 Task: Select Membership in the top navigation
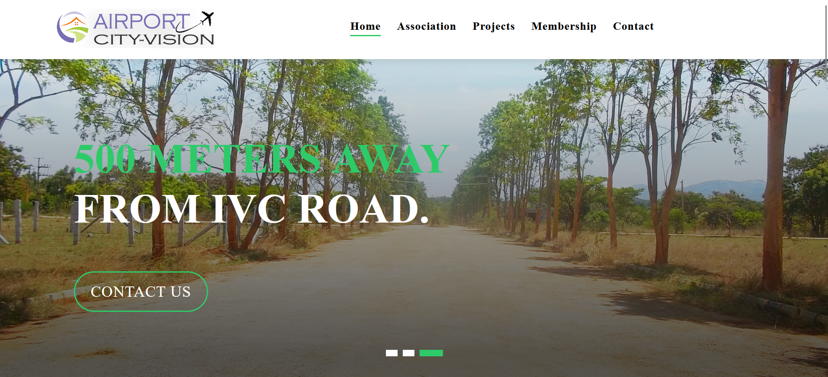(x=564, y=26)
